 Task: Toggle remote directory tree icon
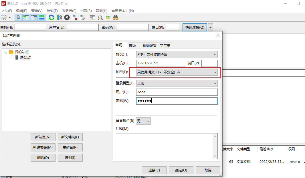pyautogui.click(x=34, y=17)
